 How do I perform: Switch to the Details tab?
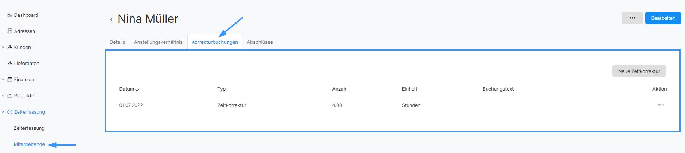(117, 42)
